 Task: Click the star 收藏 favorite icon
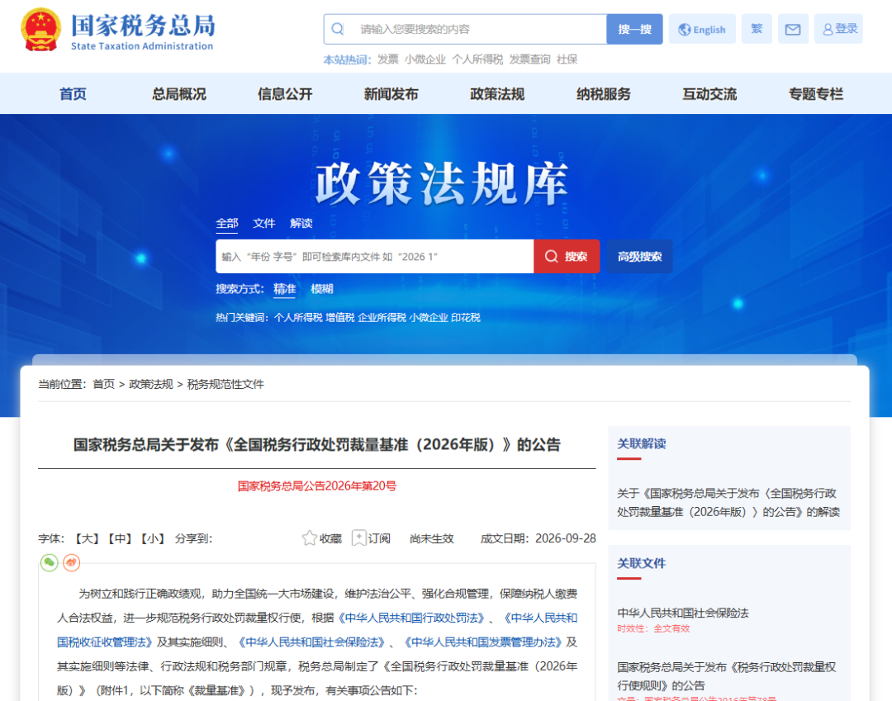coord(310,538)
